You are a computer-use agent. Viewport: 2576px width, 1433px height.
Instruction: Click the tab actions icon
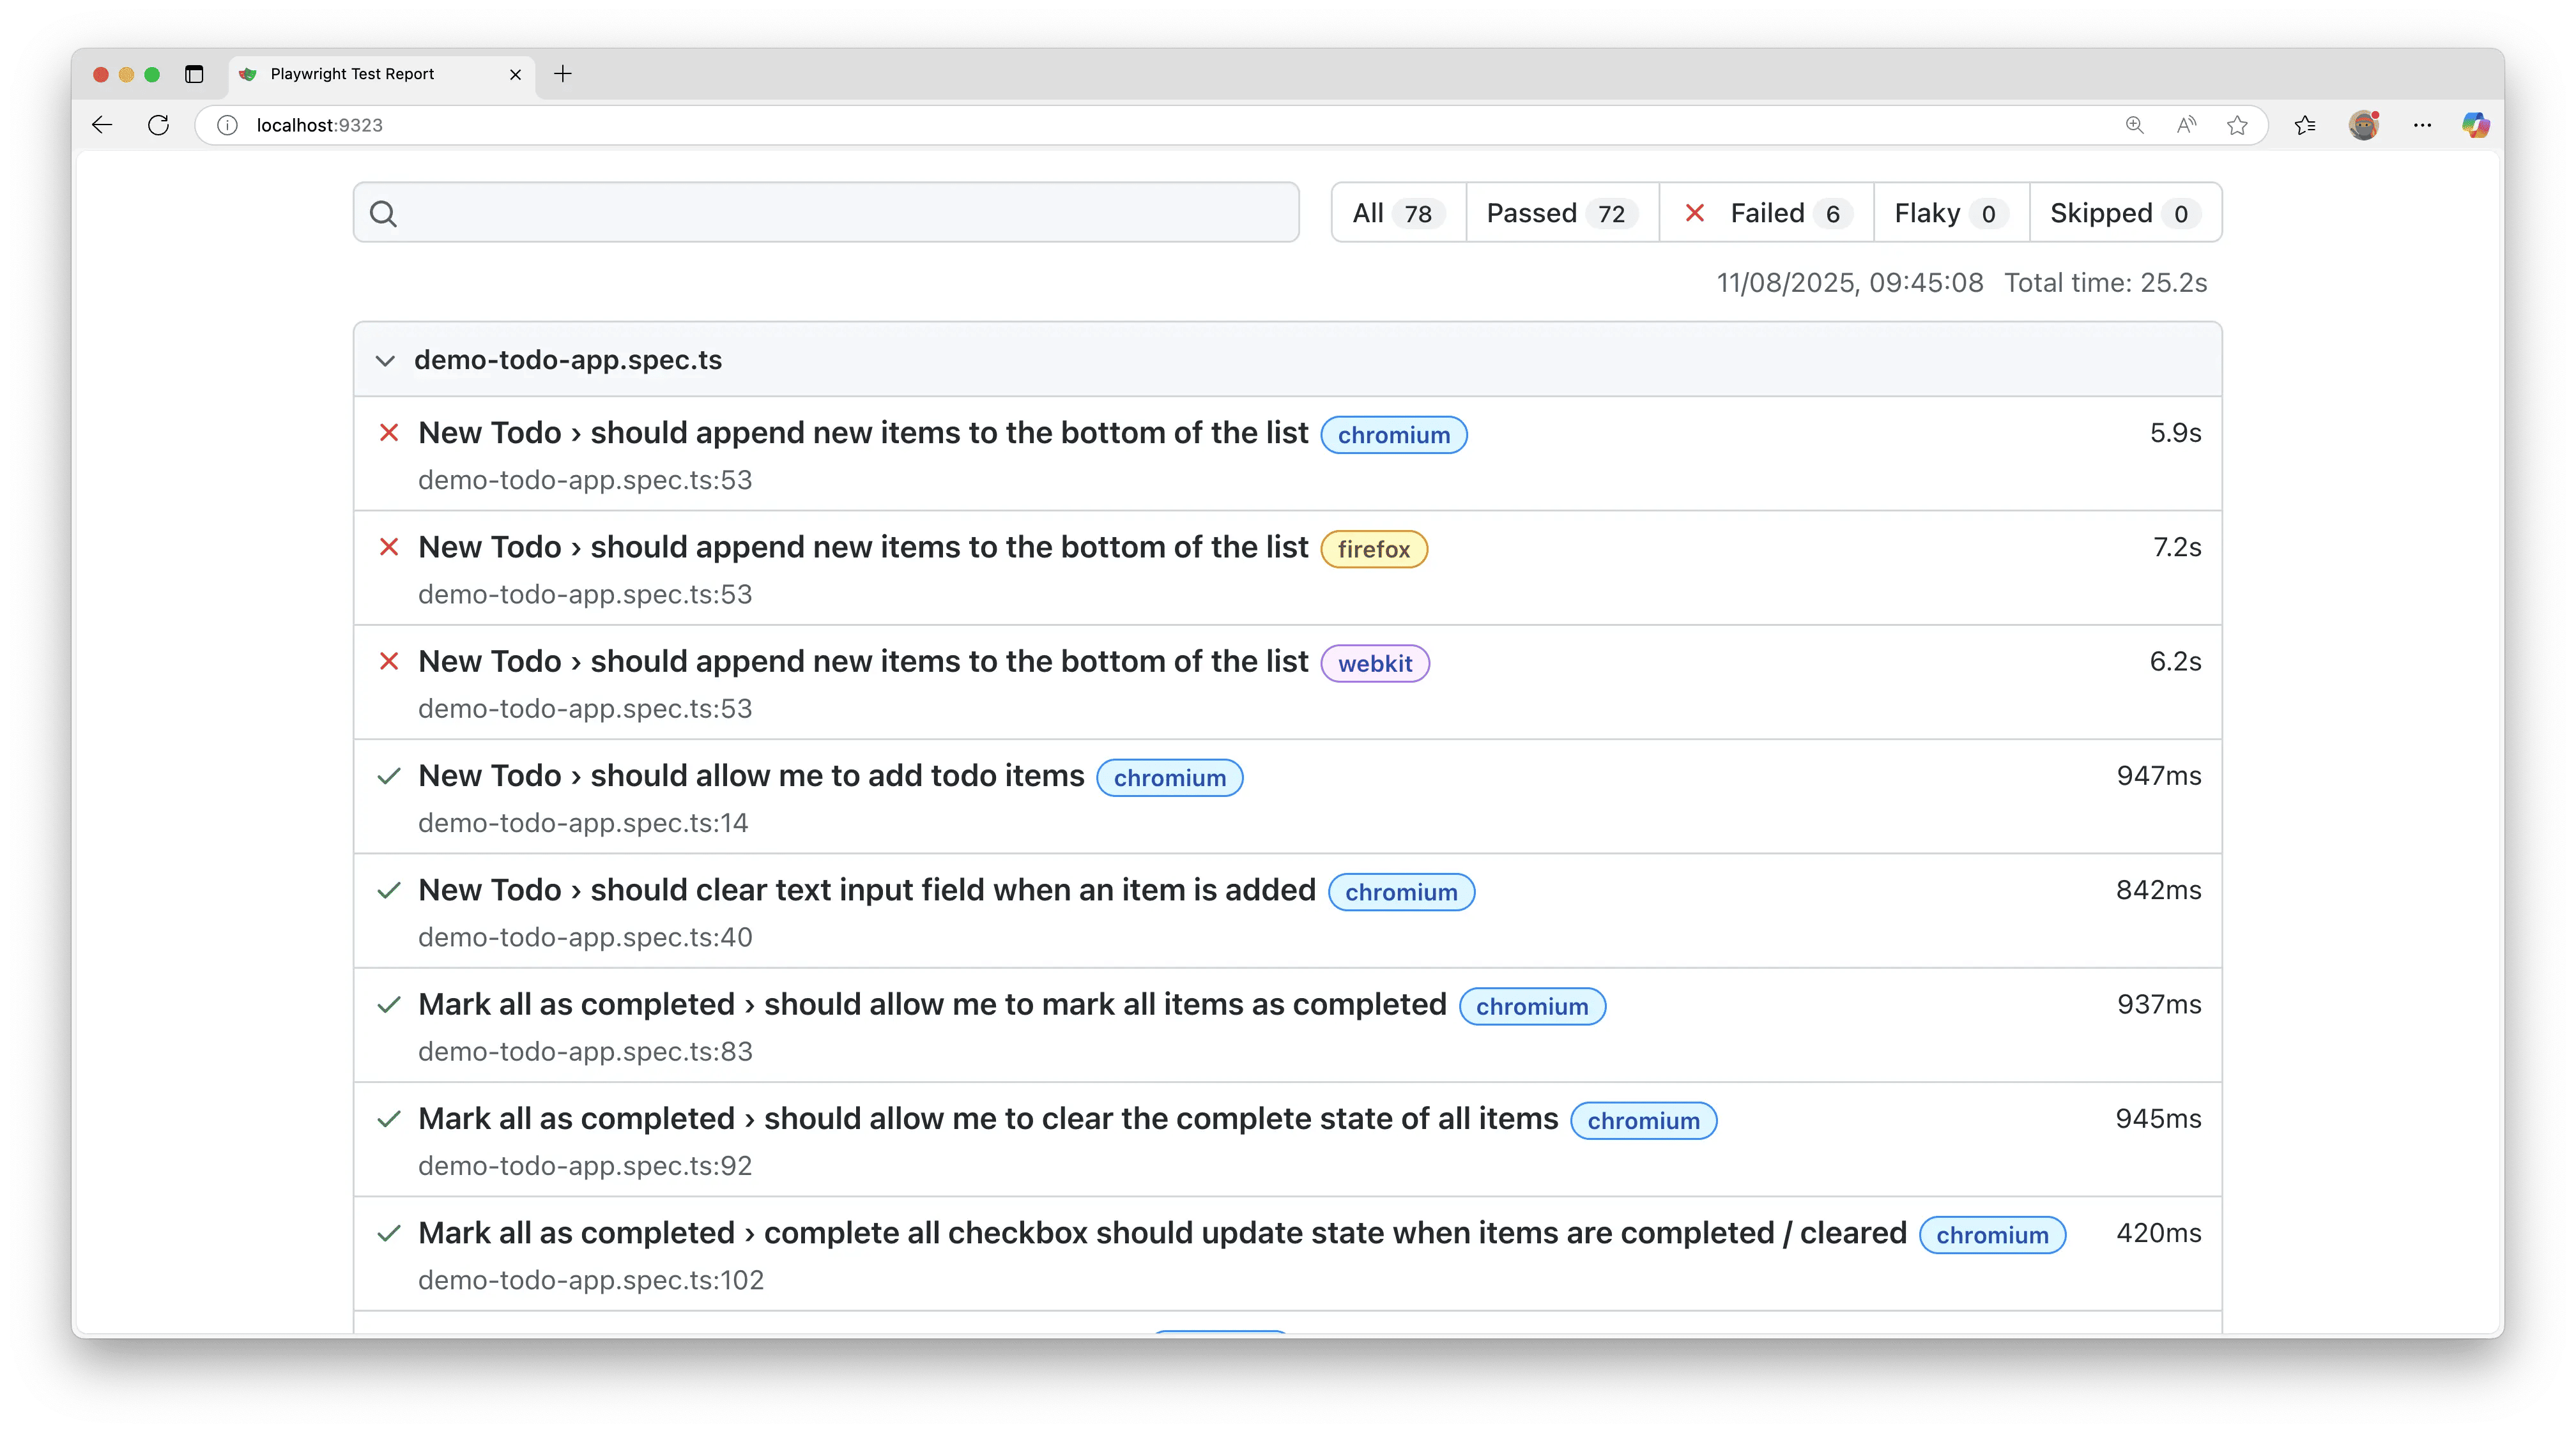[x=194, y=74]
